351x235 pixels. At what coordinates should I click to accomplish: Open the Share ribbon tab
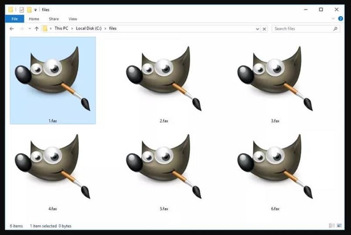[54, 19]
